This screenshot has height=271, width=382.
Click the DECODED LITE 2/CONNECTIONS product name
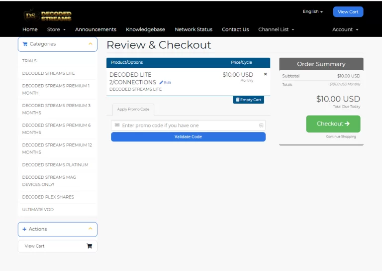tap(132, 78)
